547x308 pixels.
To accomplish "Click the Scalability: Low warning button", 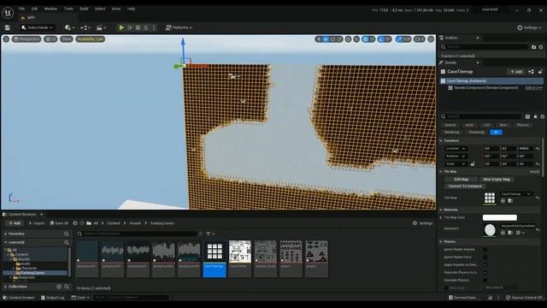I will tap(91, 39).
